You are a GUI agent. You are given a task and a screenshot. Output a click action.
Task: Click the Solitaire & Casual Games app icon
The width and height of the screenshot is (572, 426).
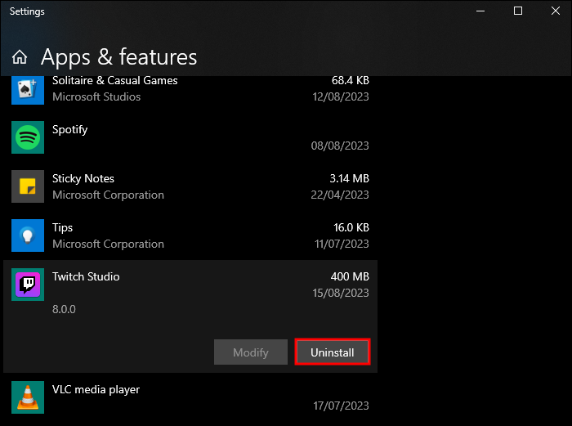coord(27,88)
